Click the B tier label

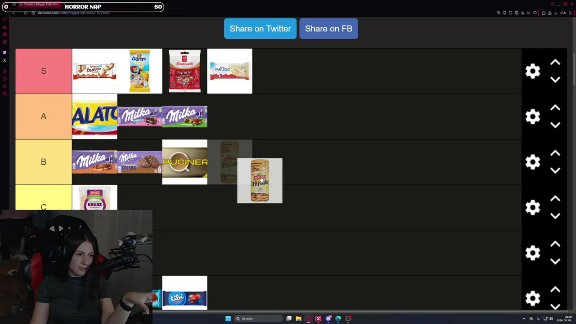click(x=44, y=162)
